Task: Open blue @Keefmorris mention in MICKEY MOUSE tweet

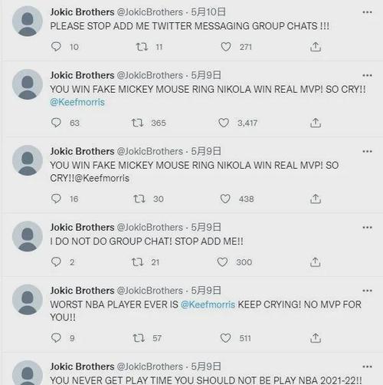Action: pyautogui.click(x=77, y=102)
